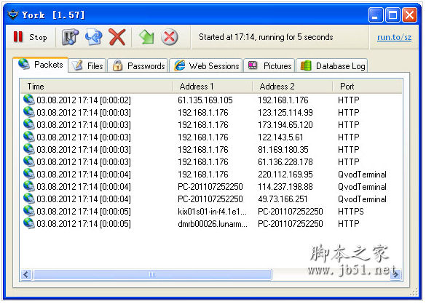Sort by the Port column header
The width and height of the screenshot is (426, 304).
coord(367,87)
